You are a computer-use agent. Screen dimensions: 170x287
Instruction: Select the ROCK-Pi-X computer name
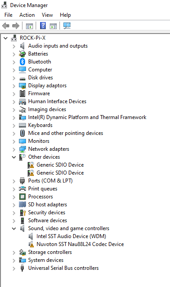33,38
